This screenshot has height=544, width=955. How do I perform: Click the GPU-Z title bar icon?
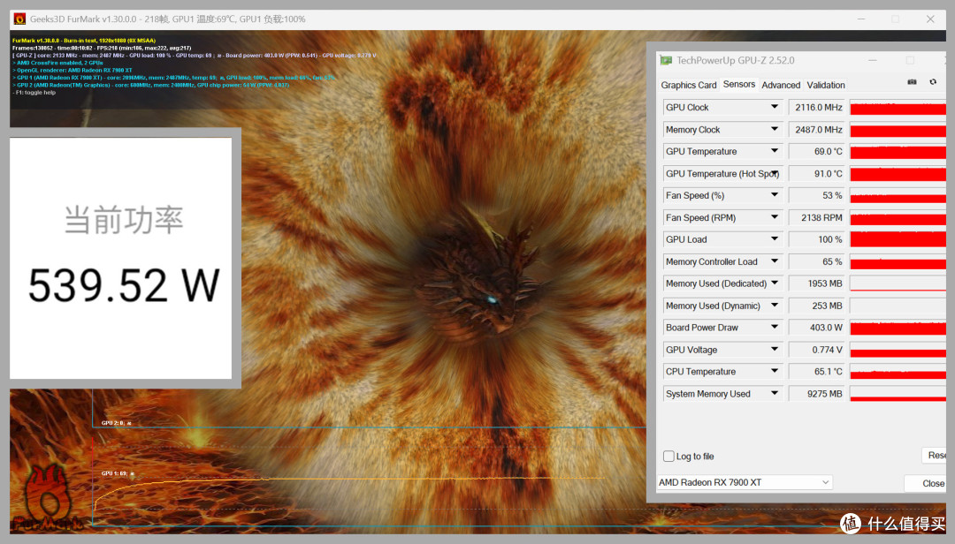coord(666,60)
